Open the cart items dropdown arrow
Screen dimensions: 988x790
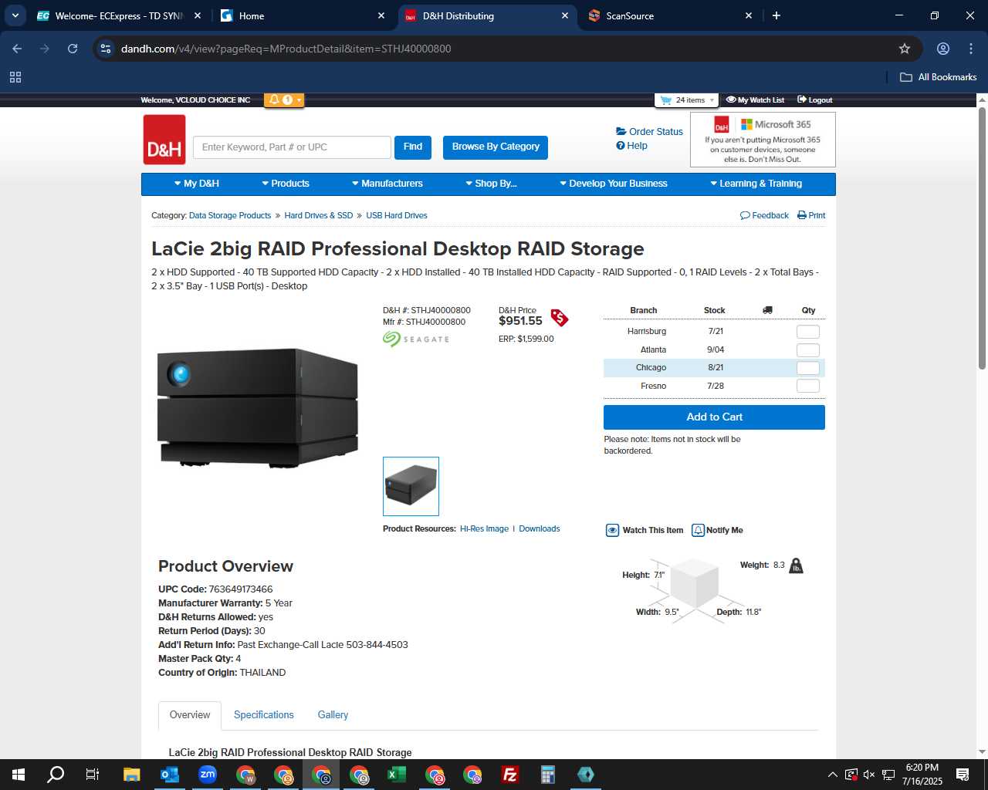point(712,100)
